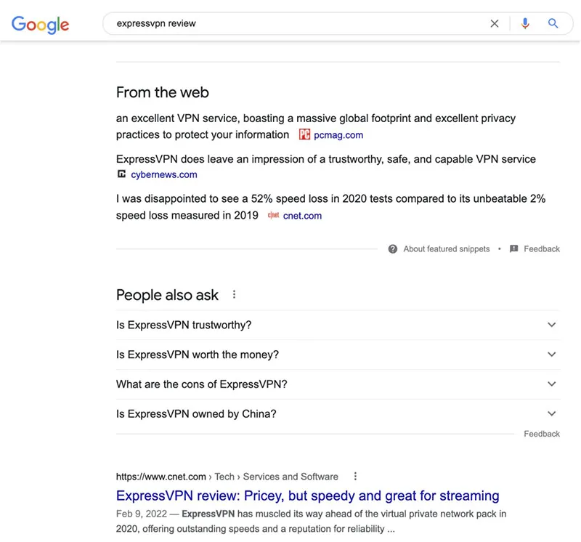Expand What are the cons of ExpressVPN
The width and height of the screenshot is (581, 542).
coord(551,384)
